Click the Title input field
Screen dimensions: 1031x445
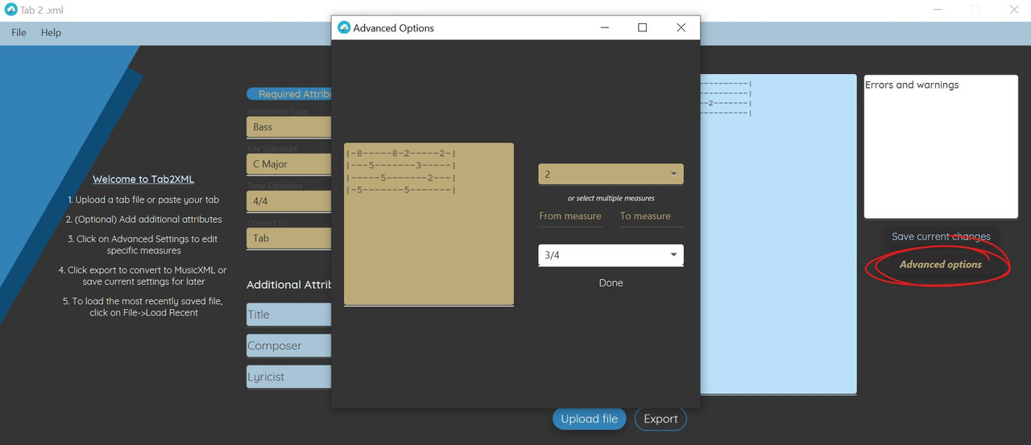click(289, 315)
